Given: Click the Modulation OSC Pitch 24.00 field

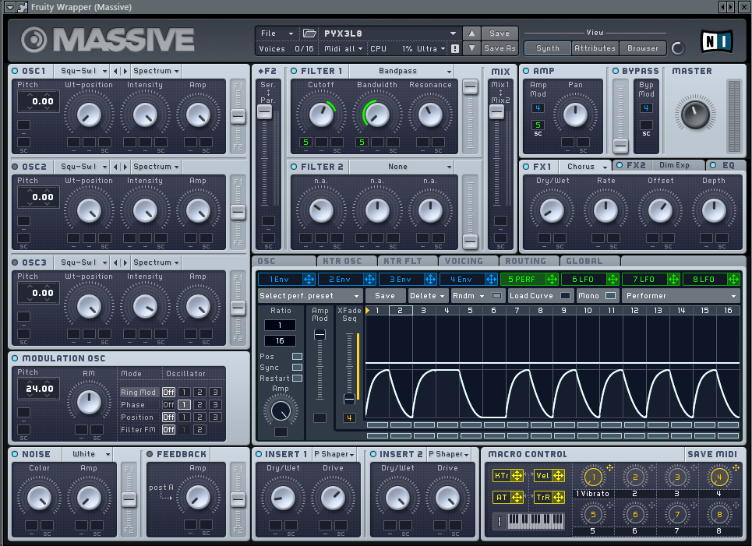Looking at the screenshot, I should tap(39, 389).
